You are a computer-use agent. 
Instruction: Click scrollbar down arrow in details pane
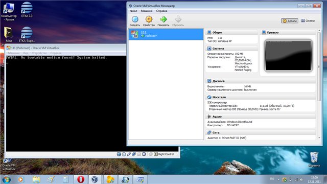319,138
